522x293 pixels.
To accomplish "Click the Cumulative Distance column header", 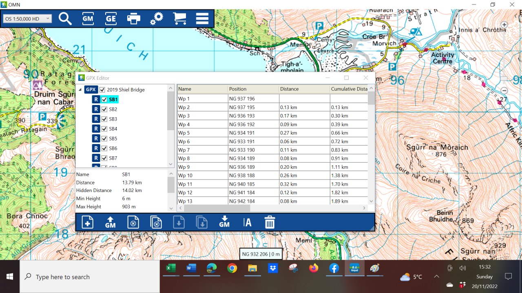I will click(349, 89).
